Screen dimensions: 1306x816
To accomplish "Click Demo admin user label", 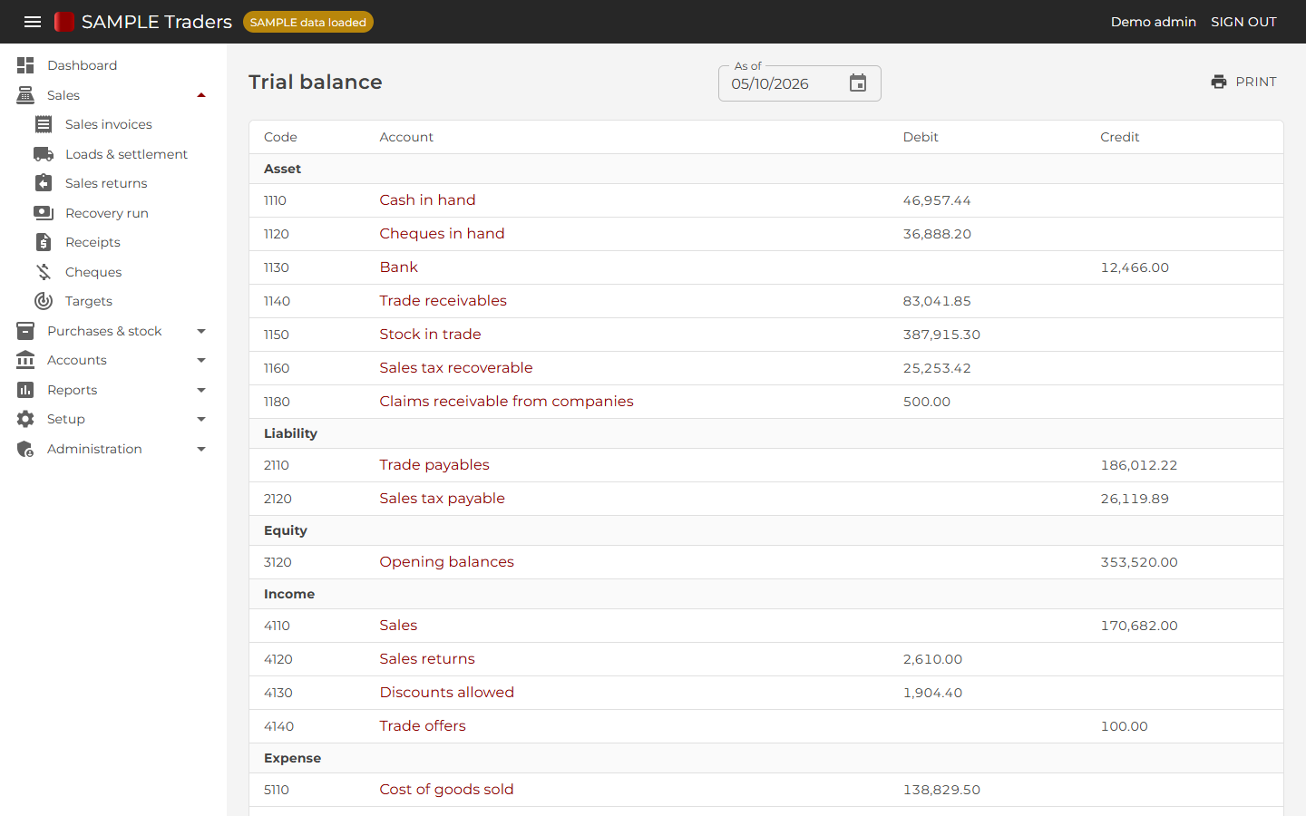I will click(x=1154, y=22).
